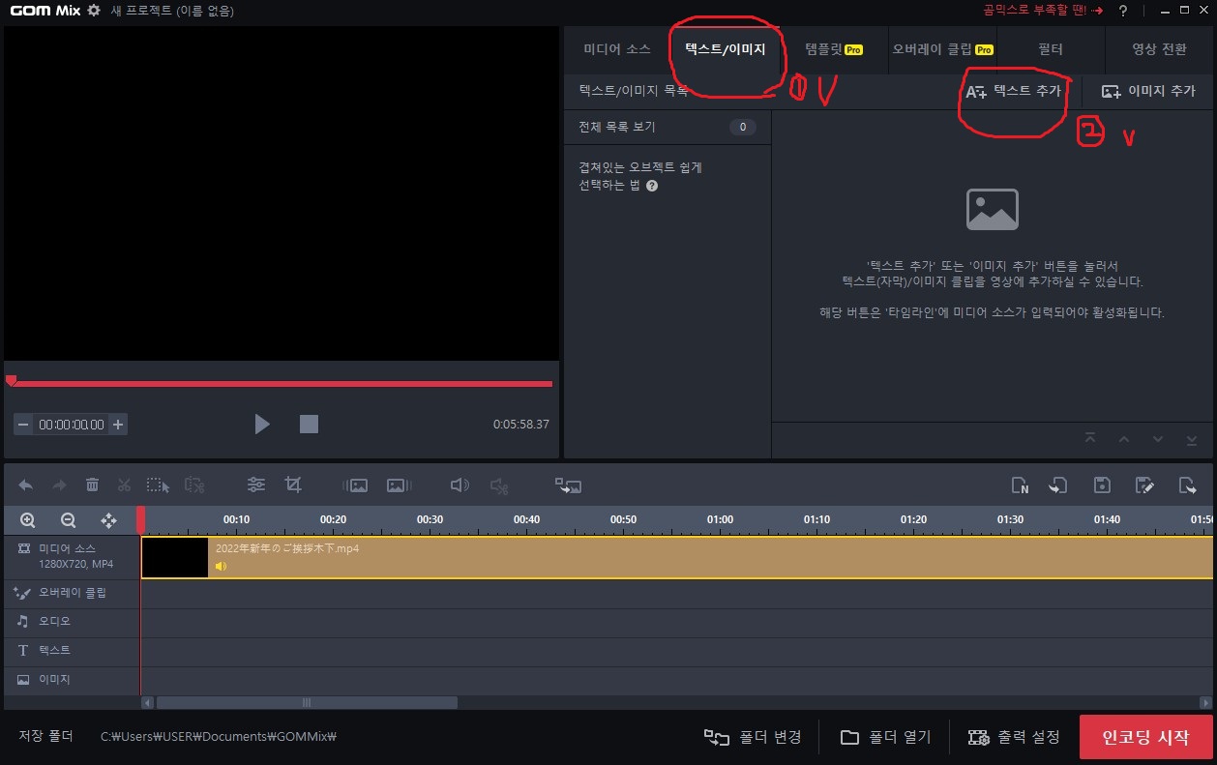Select the 오디오 track header
The image size is (1217, 765).
click(71, 621)
